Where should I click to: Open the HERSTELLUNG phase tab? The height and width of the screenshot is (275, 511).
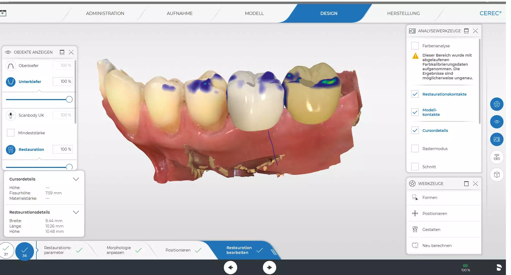403,13
